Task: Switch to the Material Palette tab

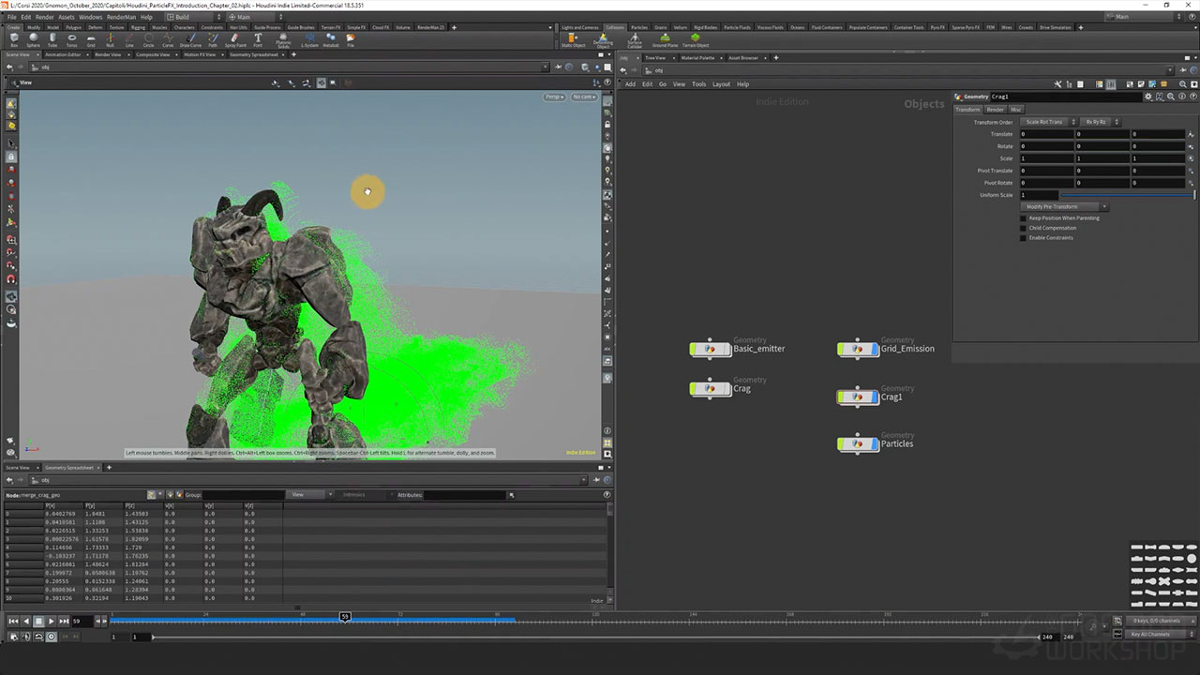Action: click(x=697, y=58)
